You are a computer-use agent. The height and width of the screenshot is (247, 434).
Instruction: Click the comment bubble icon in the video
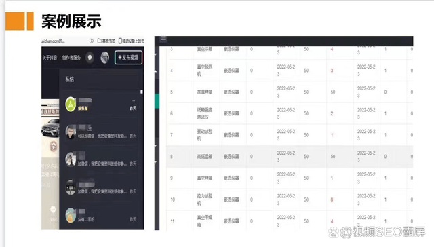[53, 210]
